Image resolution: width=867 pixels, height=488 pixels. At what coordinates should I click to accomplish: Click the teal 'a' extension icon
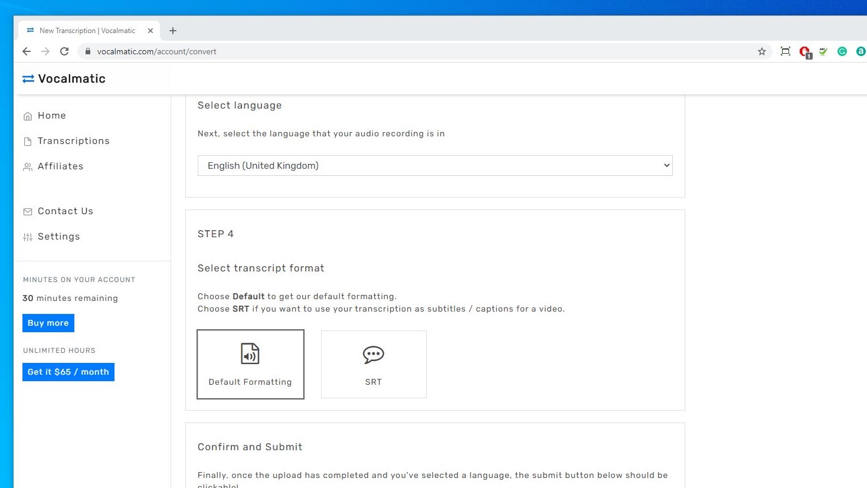coord(861,51)
